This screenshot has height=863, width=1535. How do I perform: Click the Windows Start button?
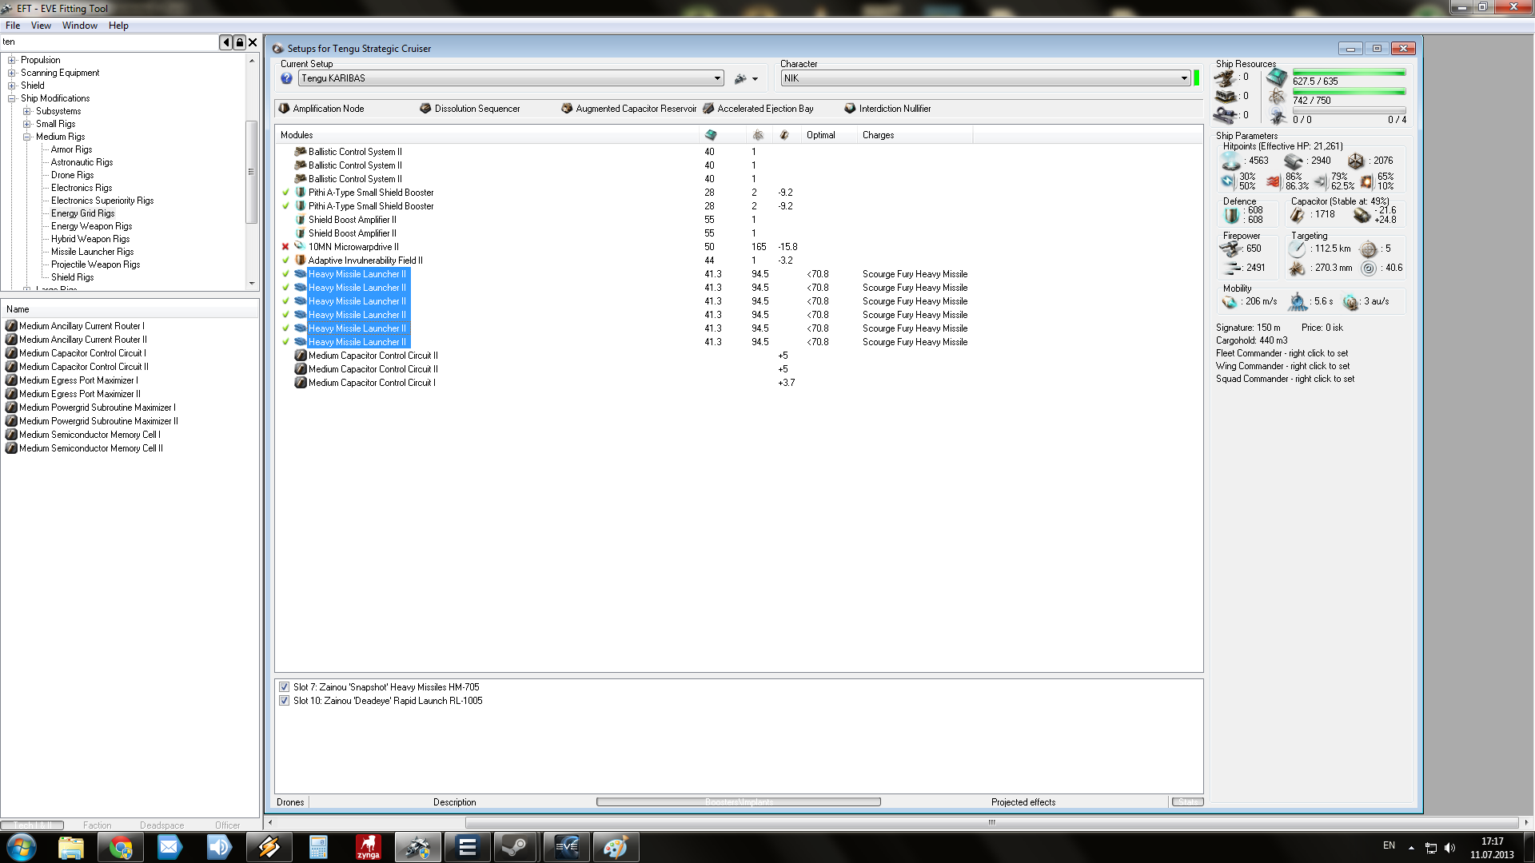[21, 847]
